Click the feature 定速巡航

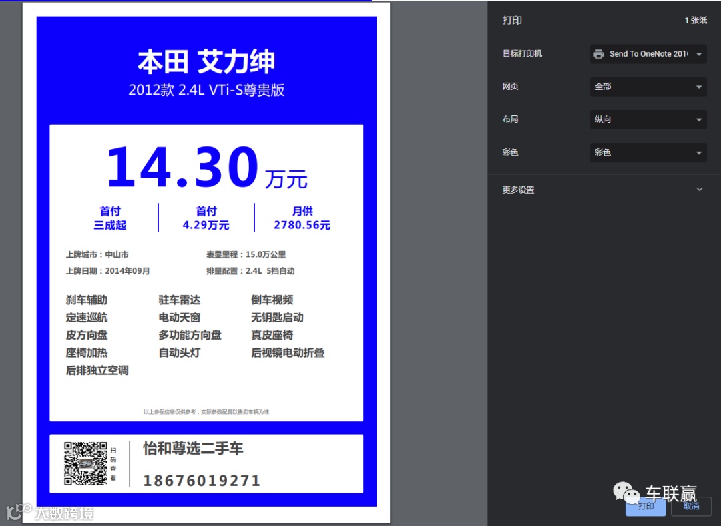(86, 318)
